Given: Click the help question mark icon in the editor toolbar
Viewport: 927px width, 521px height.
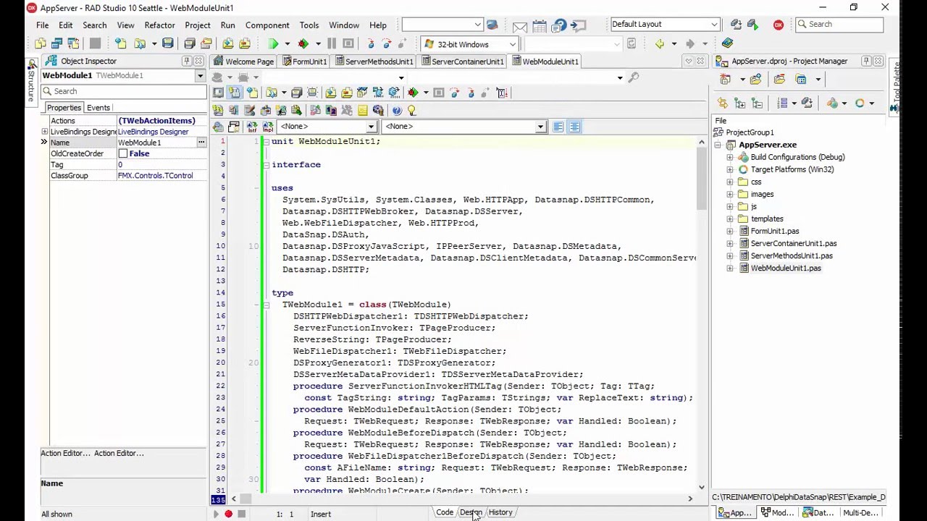Looking at the screenshot, I should tap(397, 110).
